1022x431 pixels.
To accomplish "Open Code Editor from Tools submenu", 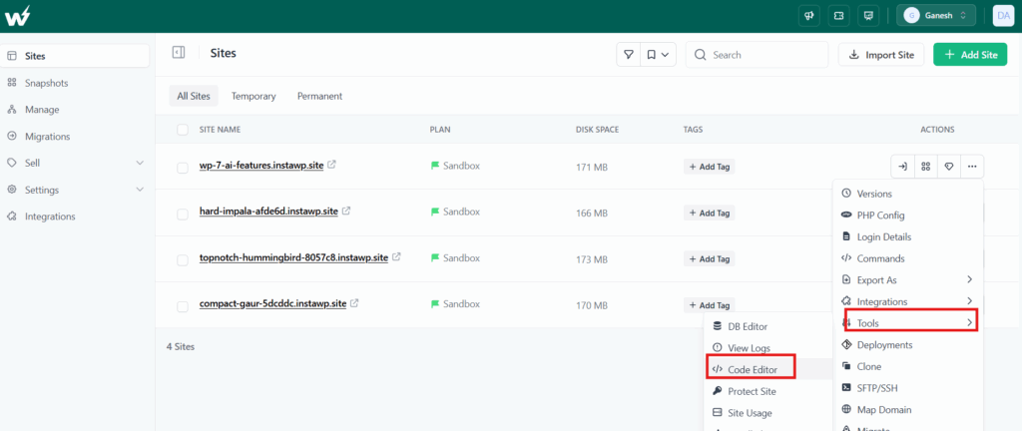I will pos(768,370).
